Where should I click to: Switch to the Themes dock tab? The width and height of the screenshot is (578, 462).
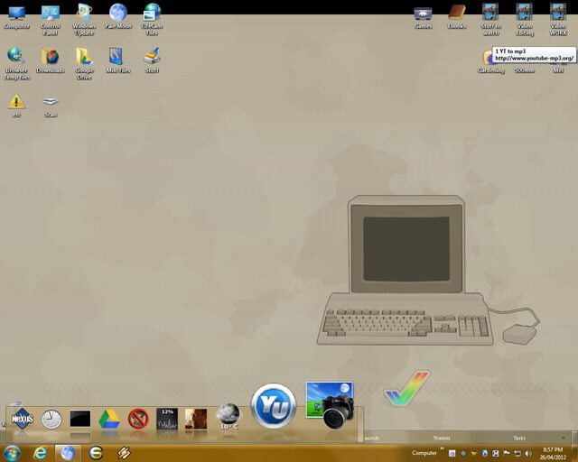442,438
